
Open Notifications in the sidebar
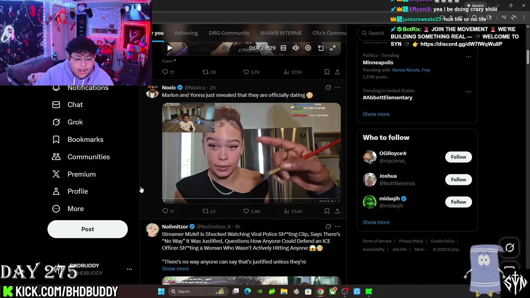tap(80, 88)
